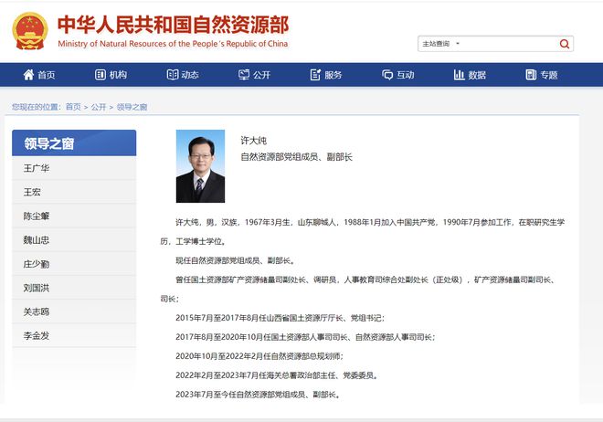Select 刘国洪 in the leaders list
Viewport: 603px width, 422px height.
click(x=38, y=288)
